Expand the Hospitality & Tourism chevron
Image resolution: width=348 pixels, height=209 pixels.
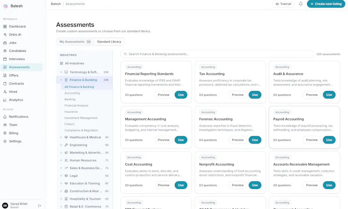click(61, 199)
